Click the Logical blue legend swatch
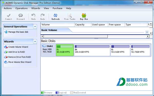The width and height of the screenshot is (154, 96). click(57, 93)
